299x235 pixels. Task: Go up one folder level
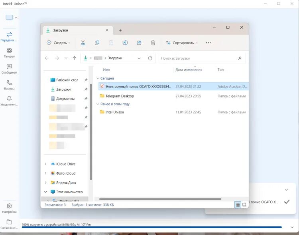coord(75,58)
